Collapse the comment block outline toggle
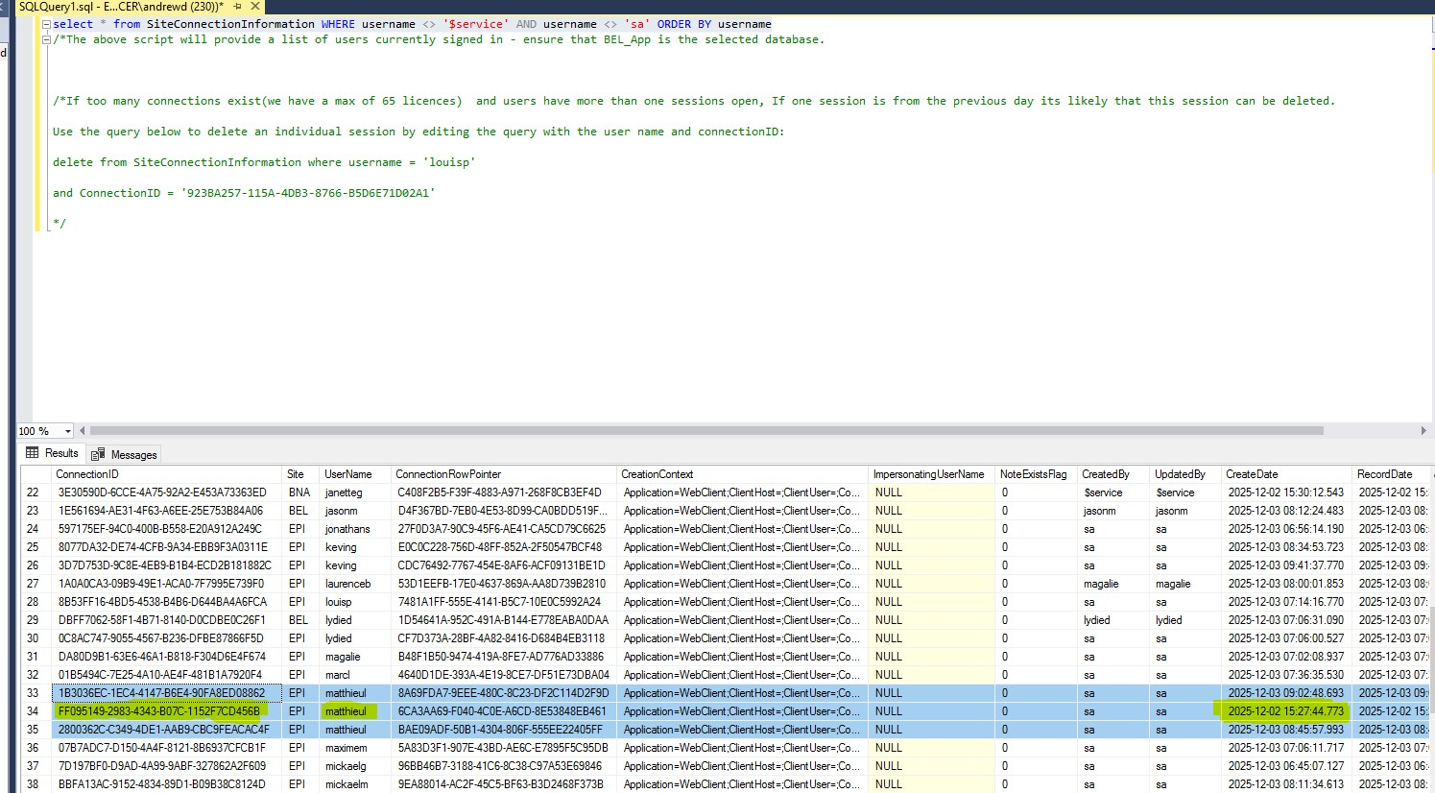The image size is (1435, 793). pos(45,39)
